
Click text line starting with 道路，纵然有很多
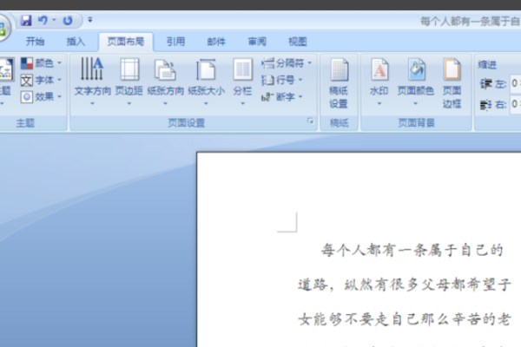pyautogui.click(x=404, y=285)
